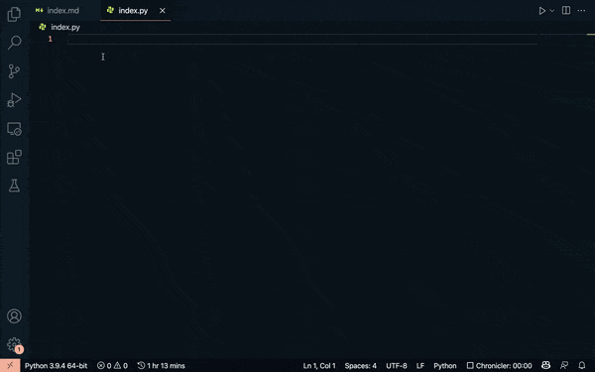Close the index.py tab

click(163, 11)
